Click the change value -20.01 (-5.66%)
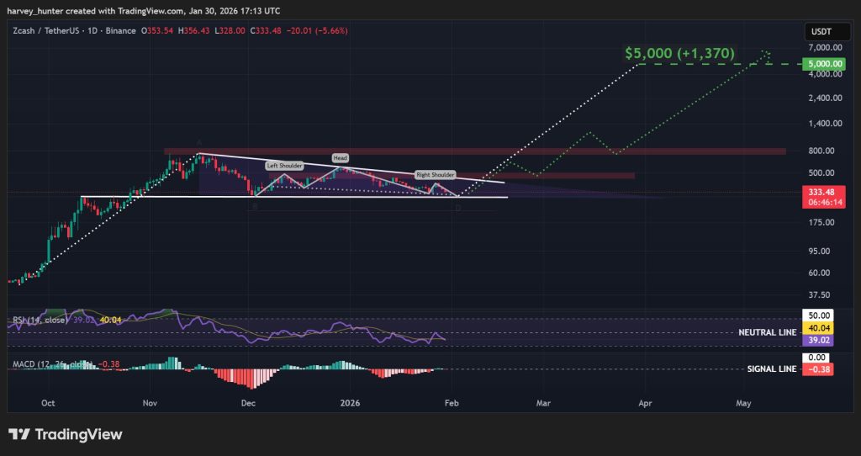 317,31
